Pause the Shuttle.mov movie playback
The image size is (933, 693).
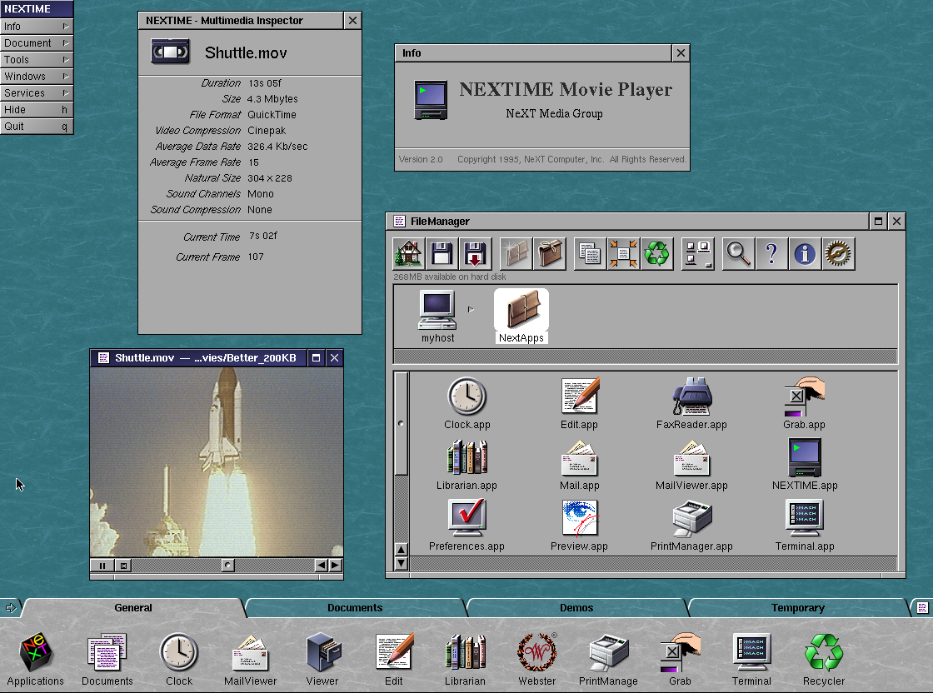point(102,566)
